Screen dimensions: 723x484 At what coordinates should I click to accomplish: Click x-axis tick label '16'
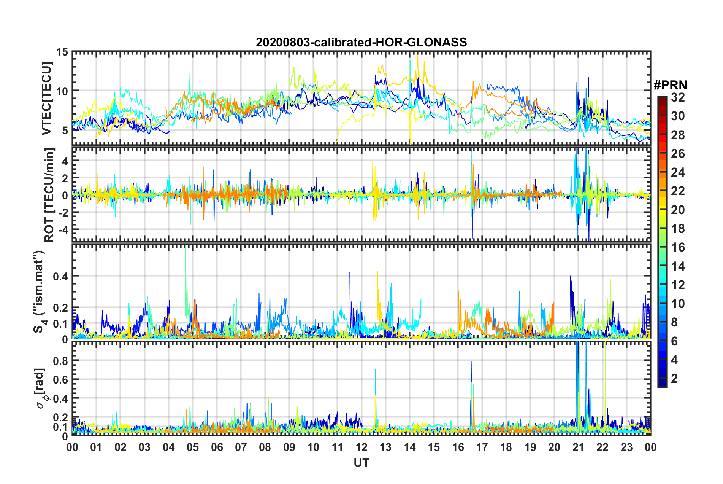pyautogui.click(x=458, y=447)
